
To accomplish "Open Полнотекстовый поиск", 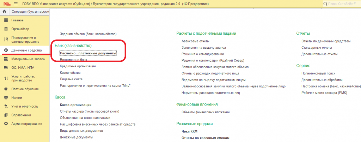I will [x=318, y=73].
